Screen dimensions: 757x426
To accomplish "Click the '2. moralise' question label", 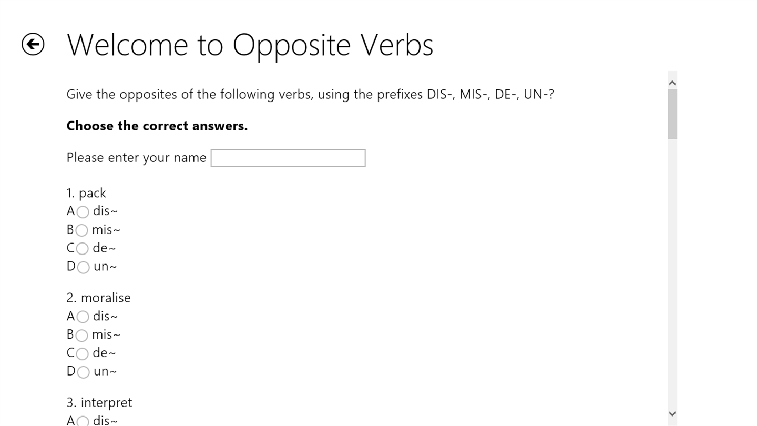I will [x=98, y=298].
